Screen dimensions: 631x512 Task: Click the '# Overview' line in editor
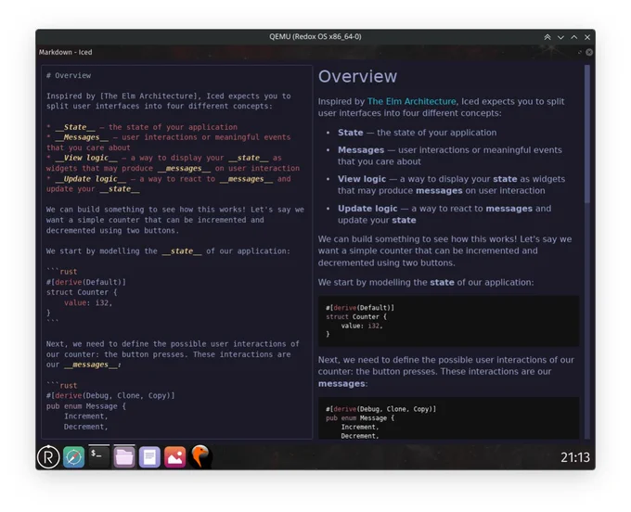point(69,76)
